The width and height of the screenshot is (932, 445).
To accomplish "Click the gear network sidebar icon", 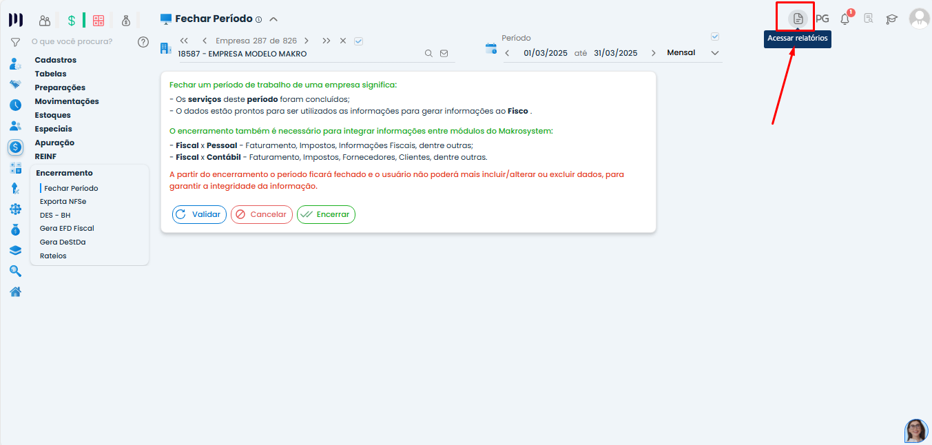I will (x=15, y=209).
